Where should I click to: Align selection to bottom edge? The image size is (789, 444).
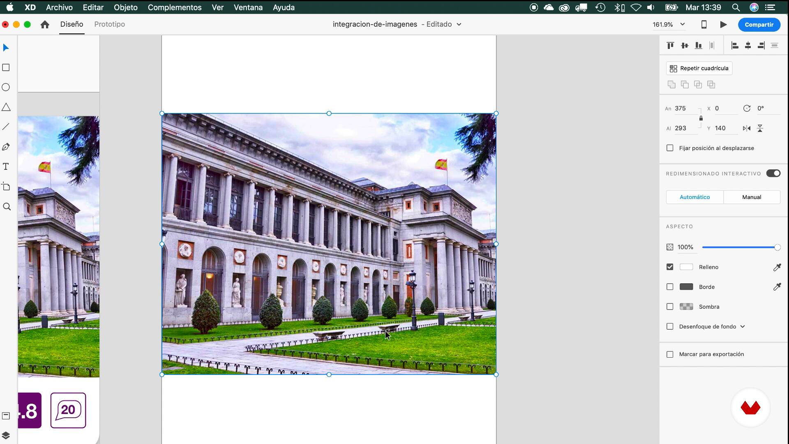pyautogui.click(x=698, y=46)
